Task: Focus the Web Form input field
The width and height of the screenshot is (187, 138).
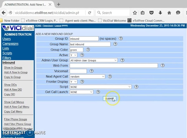Action: [114, 66]
